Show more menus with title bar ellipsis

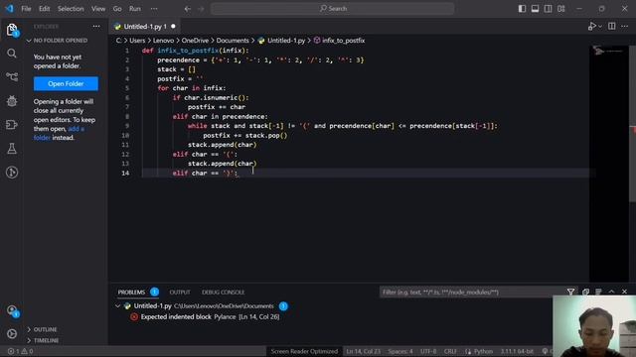click(x=154, y=9)
